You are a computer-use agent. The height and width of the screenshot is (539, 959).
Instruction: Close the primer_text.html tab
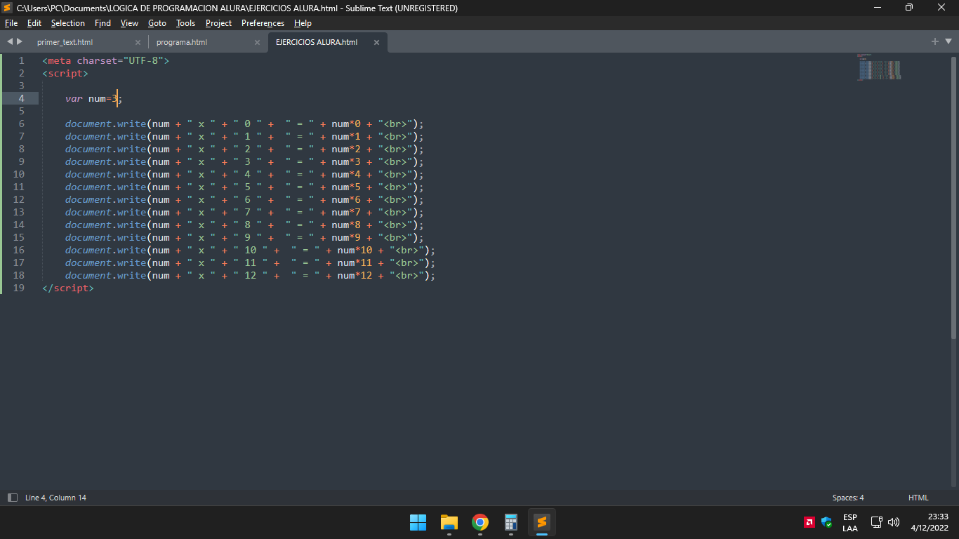point(138,42)
